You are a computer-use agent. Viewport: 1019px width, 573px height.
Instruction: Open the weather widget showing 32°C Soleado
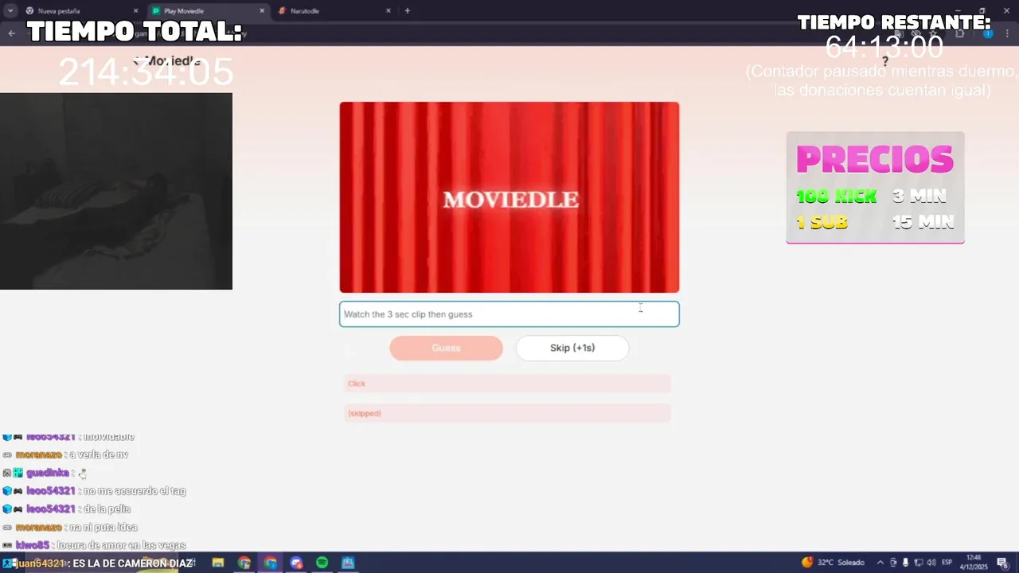pyautogui.click(x=833, y=563)
